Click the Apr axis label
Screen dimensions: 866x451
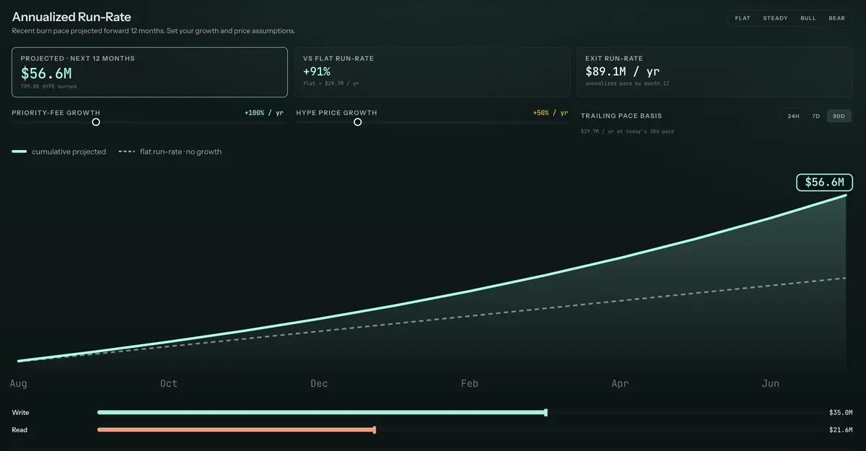(x=620, y=384)
